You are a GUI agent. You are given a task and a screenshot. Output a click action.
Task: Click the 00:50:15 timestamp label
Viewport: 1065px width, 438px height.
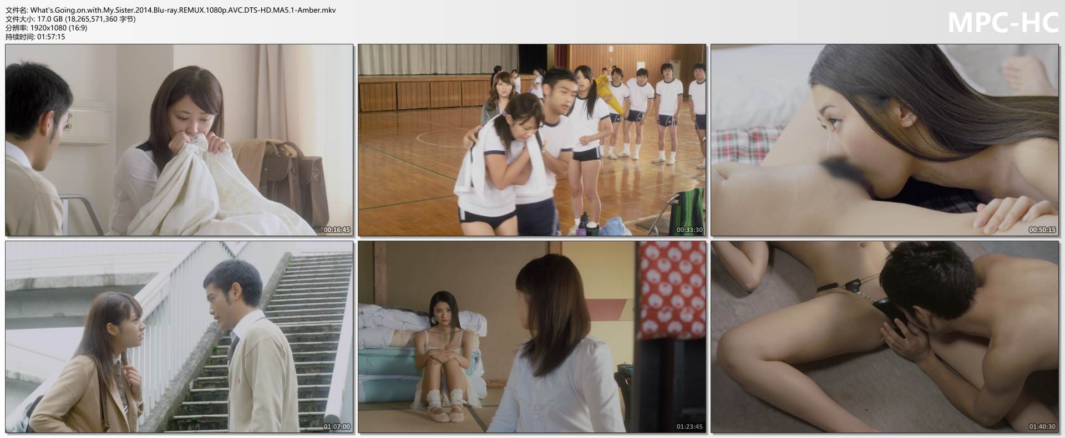point(1042,230)
